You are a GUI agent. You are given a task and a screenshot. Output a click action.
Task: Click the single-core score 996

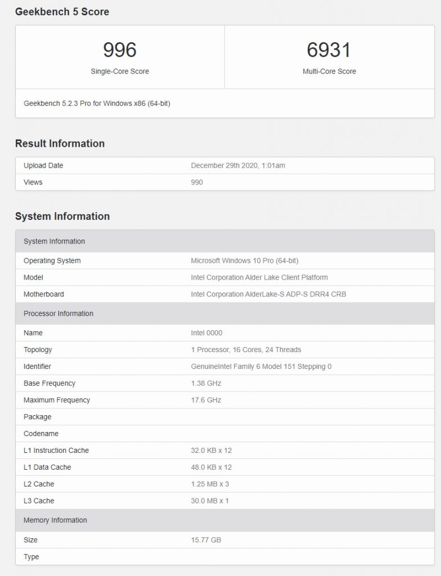120,49
